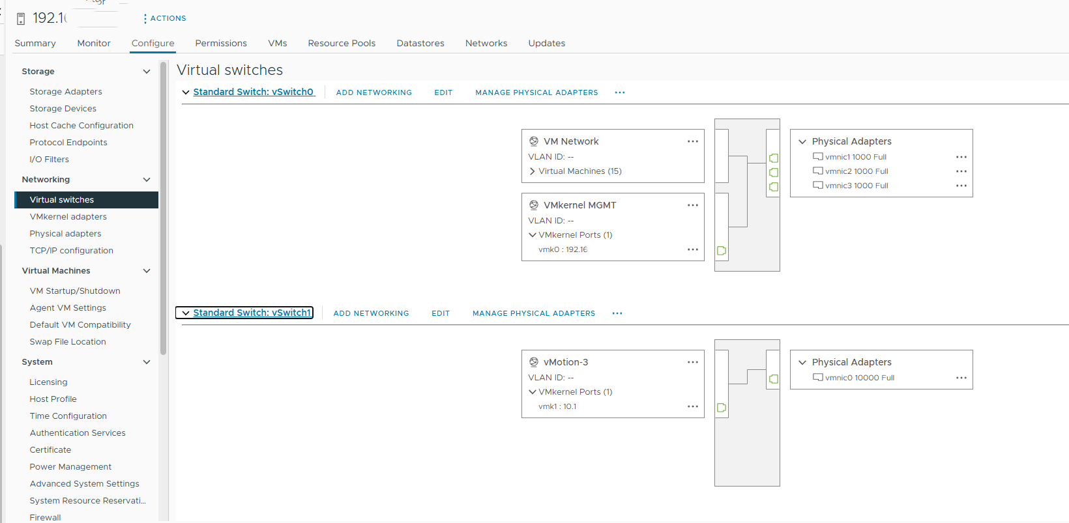
Task: Collapse VMkernel Ports under vMotion-3
Action: click(533, 392)
